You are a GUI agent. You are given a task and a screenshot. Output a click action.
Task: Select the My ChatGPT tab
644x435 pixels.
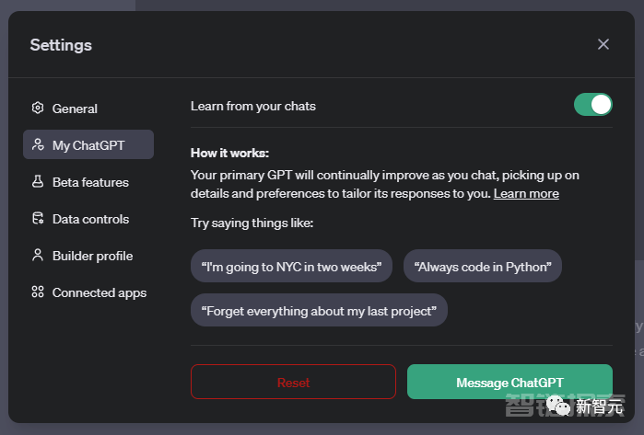tap(88, 144)
